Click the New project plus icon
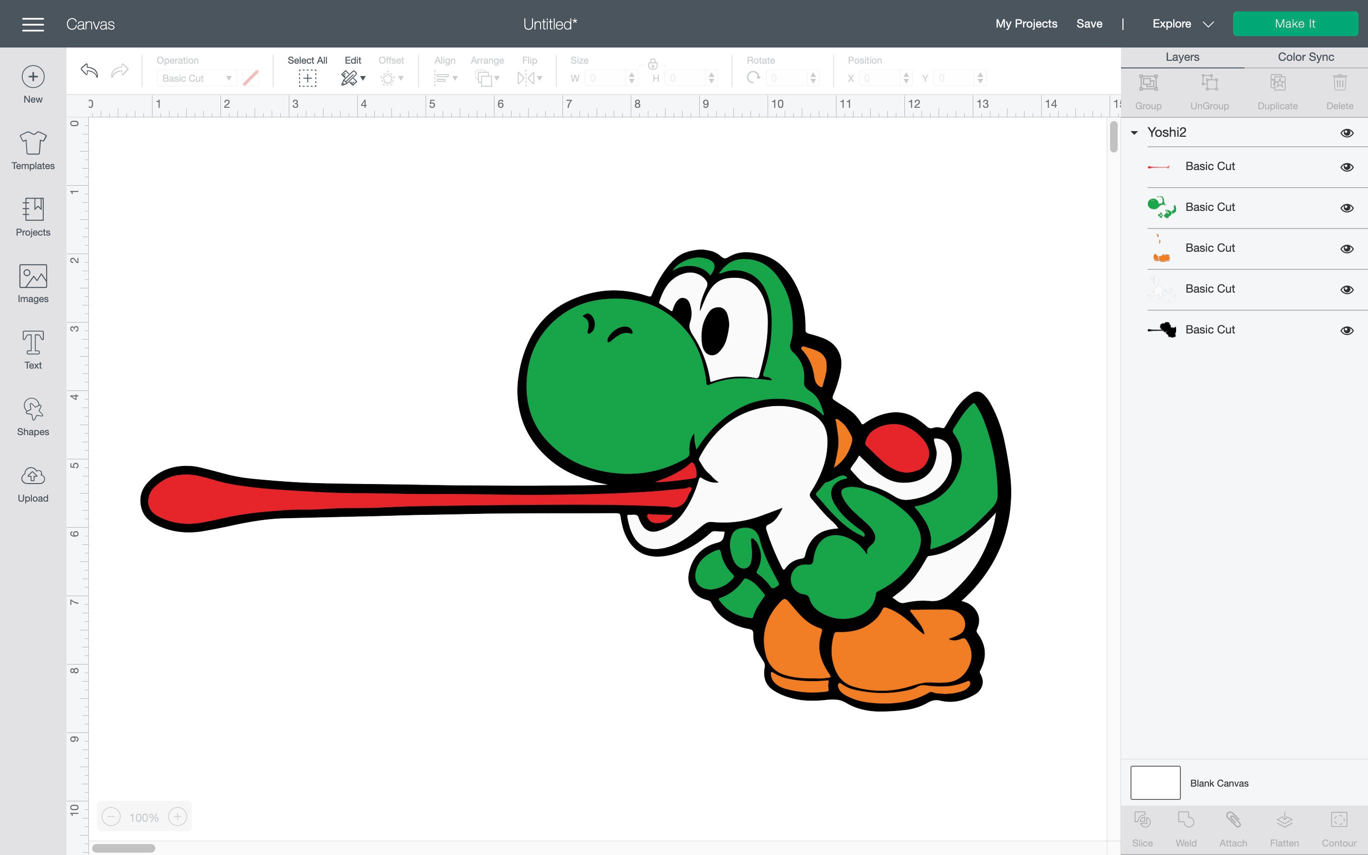1368x855 pixels. pos(33,77)
